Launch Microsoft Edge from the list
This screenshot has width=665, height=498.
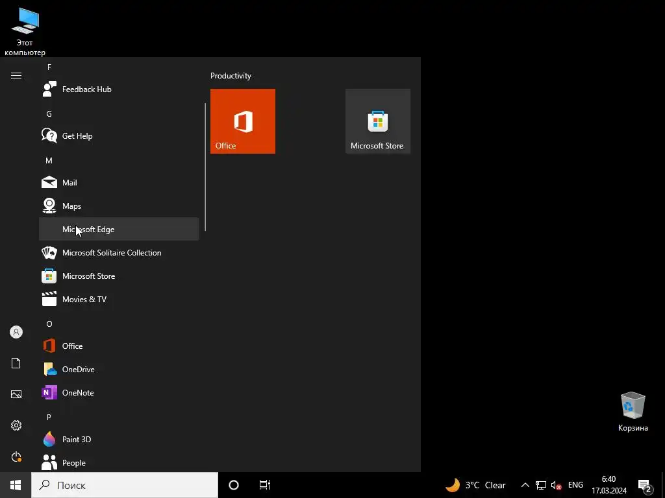pyautogui.click(x=119, y=229)
